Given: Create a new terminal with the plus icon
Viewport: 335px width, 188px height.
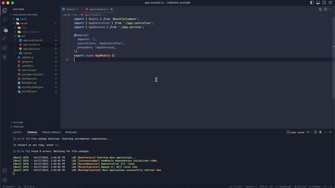Looking at the screenshot, I should [x=308, y=132].
